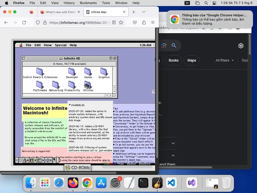Click the search magnifier icon in Chrome window

point(174,45)
